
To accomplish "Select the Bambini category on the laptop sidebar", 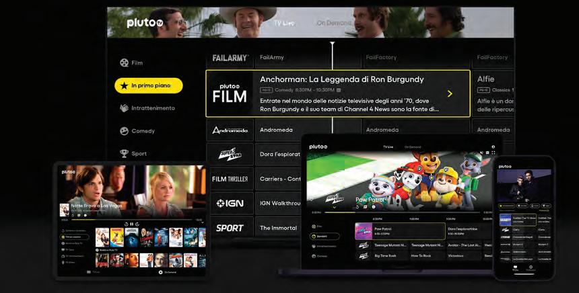I will (x=325, y=237).
